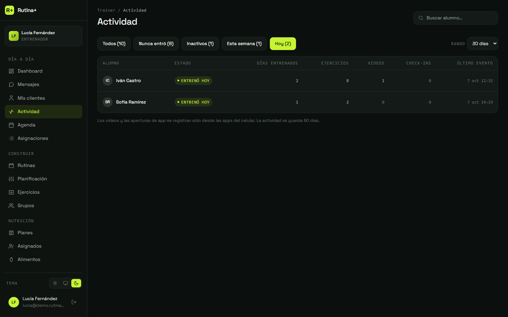
Task: Switch to light theme sun icon
Action: coord(55,283)
